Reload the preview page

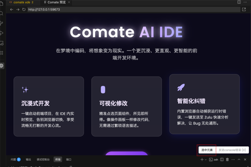[24, 10]
